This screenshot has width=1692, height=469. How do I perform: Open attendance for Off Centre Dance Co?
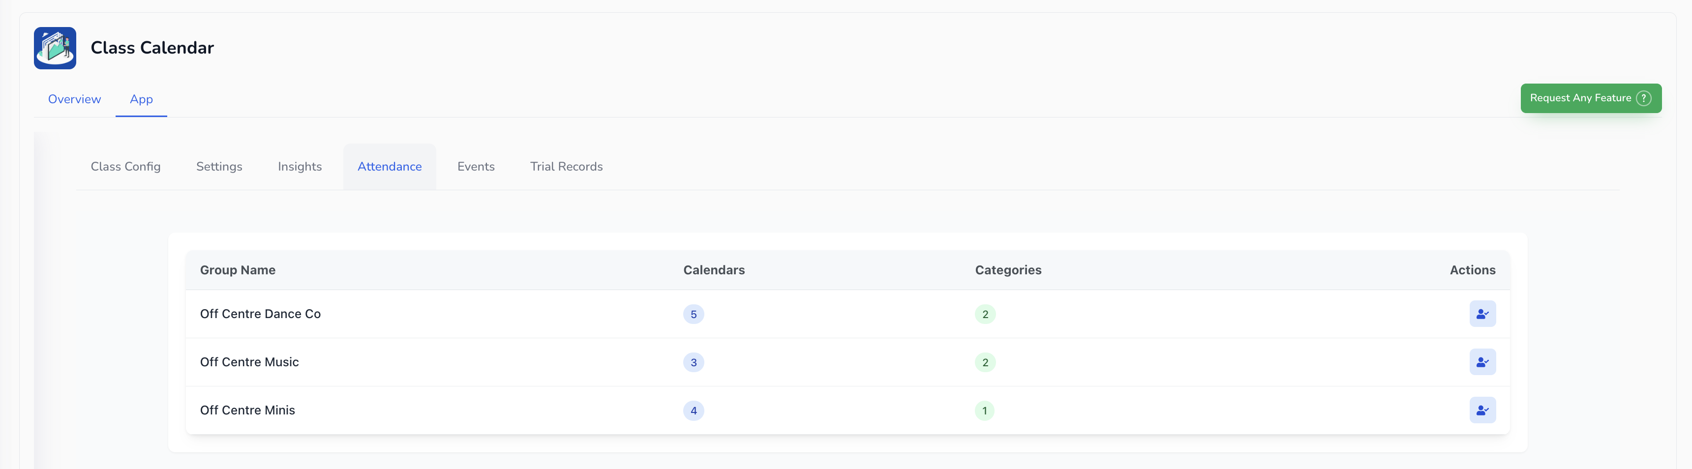[x=1482, y=314]
